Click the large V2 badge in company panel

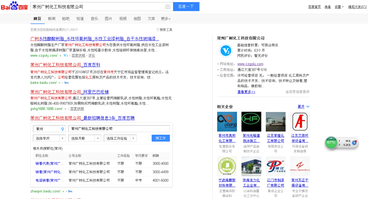[x=226, y=51]
